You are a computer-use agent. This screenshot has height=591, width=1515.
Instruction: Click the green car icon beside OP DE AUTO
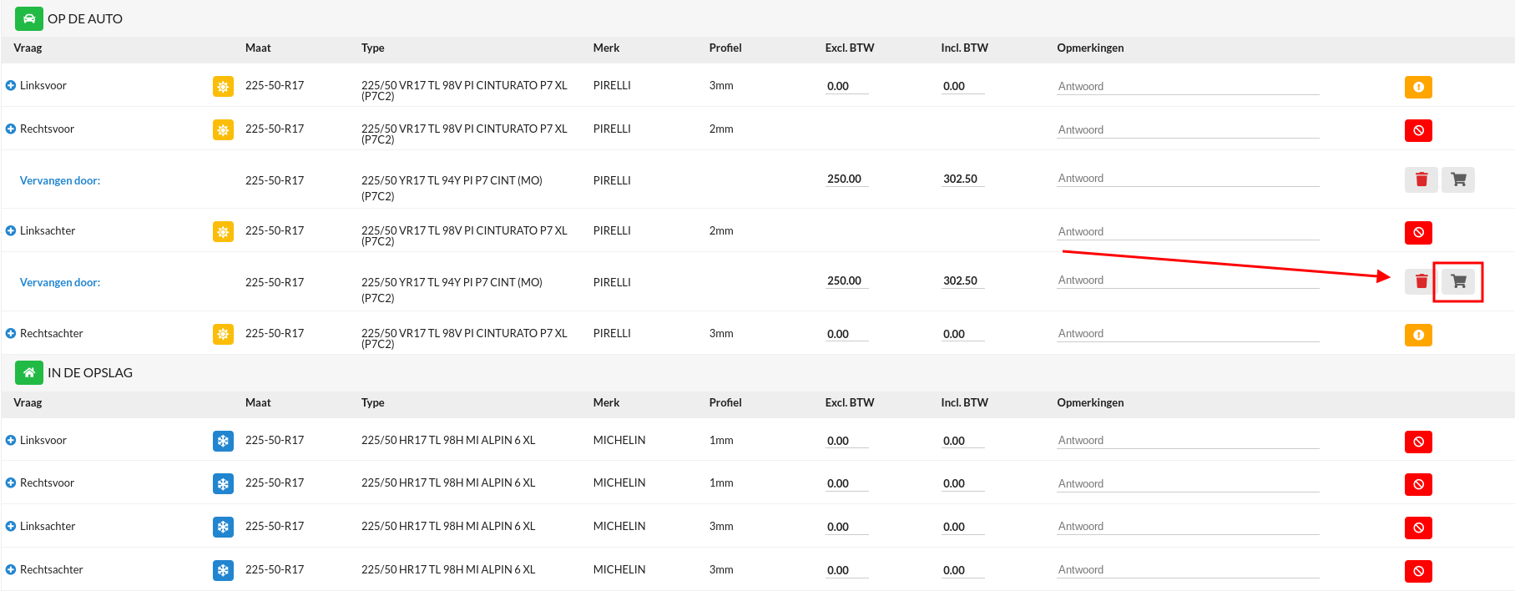(x=29, y=18)
